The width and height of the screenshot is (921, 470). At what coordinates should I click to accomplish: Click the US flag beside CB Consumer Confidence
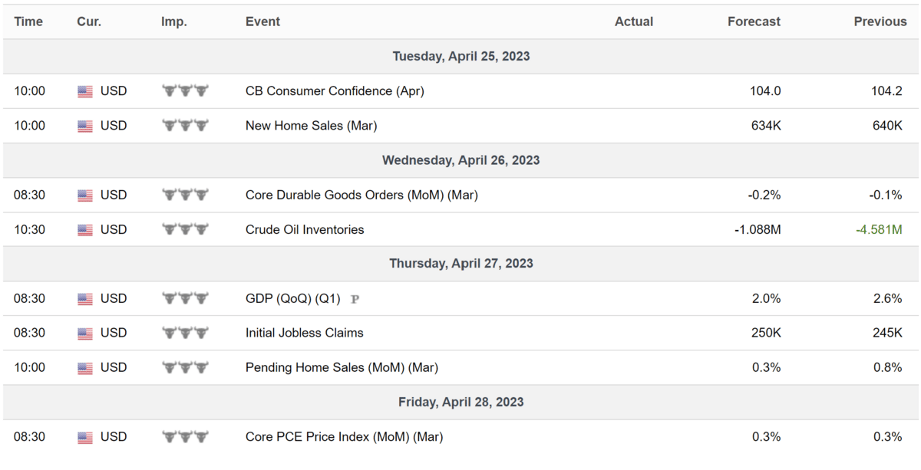click(85, 91)
